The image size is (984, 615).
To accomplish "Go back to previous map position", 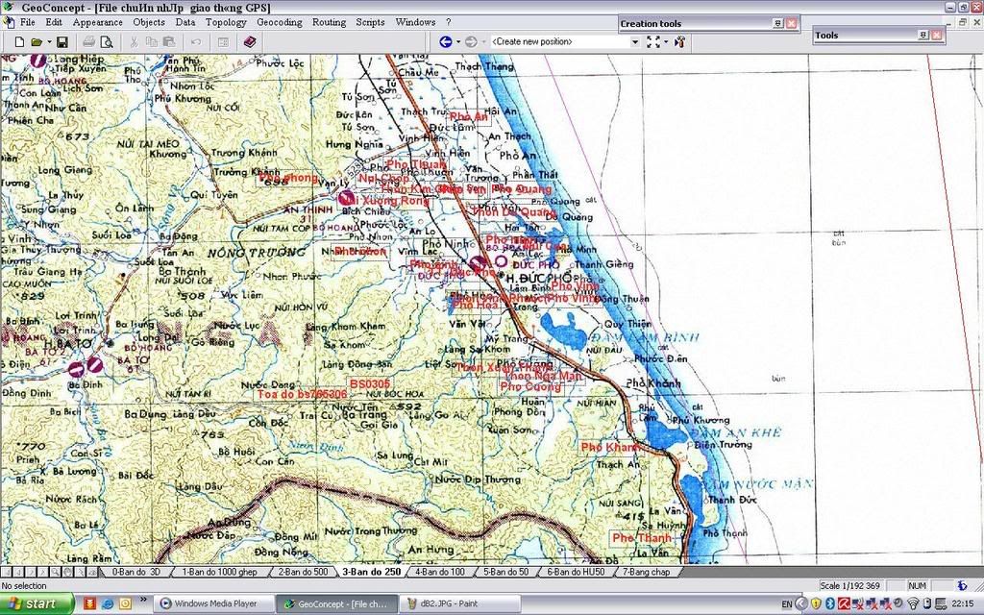I will (446, 42).
